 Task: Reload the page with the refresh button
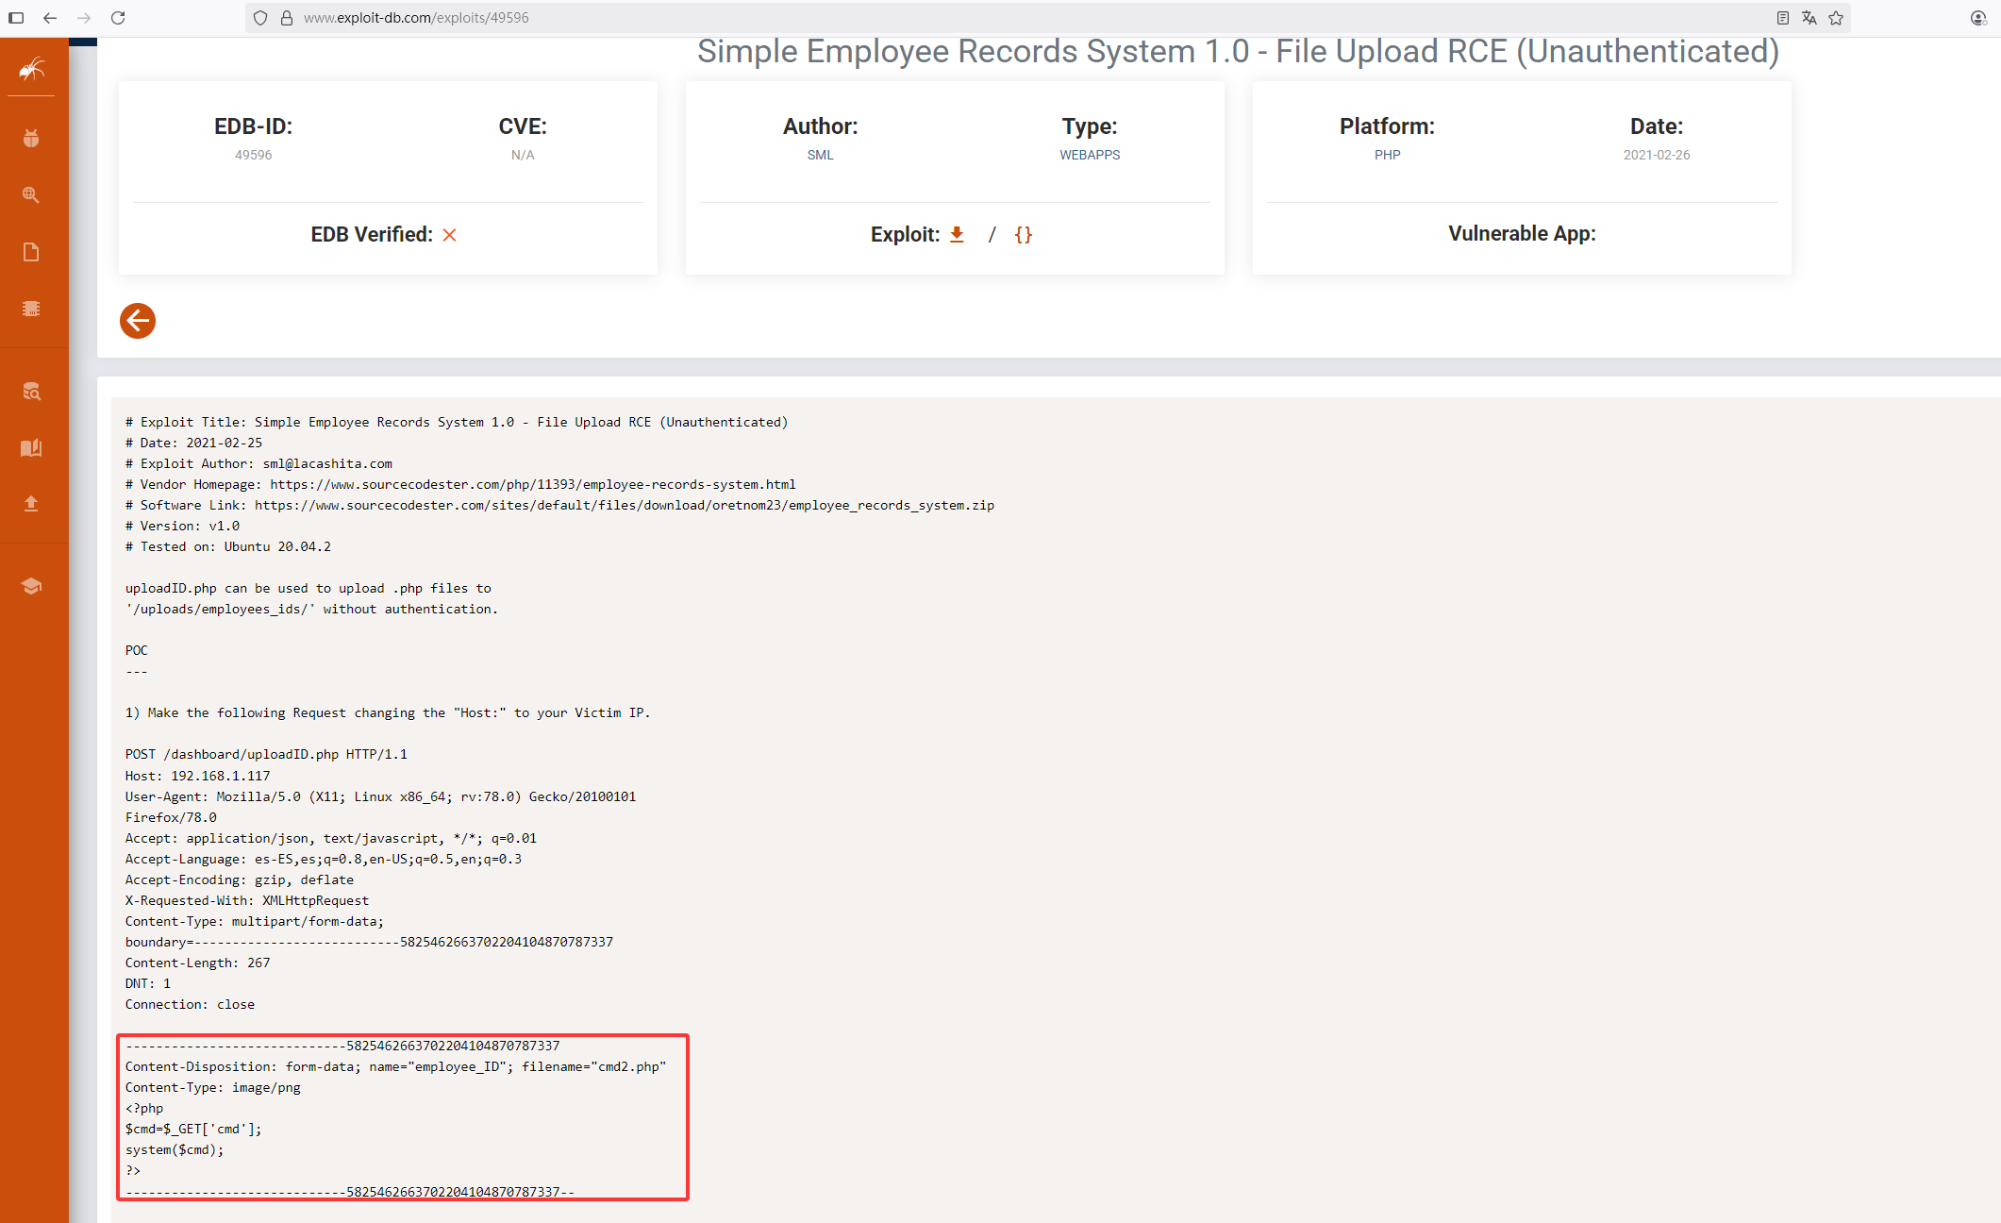point(118,18)
